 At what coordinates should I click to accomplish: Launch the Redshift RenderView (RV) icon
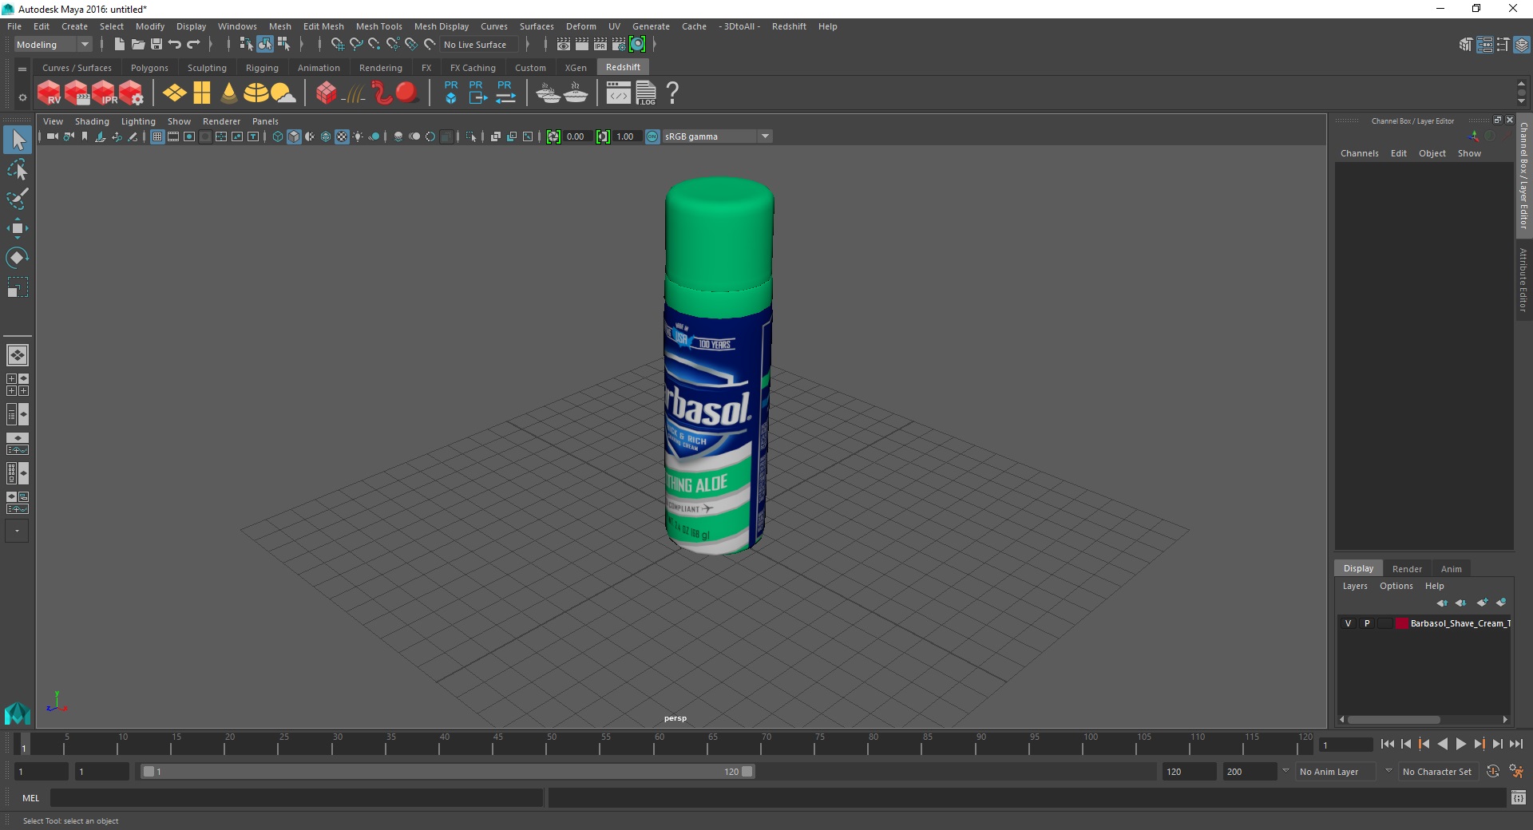click(x=49, y=93)
